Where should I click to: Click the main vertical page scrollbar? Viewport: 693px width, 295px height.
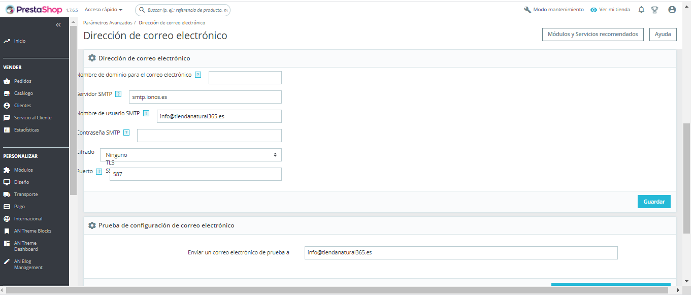687,178
